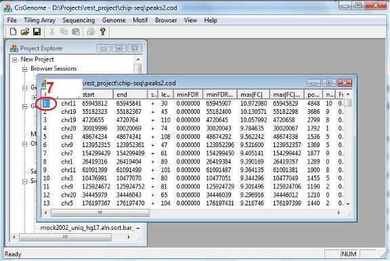The height and width of the screenshot is (261, 390).
Task: Click chr19 cell in row 2
Action: (68, 112)
